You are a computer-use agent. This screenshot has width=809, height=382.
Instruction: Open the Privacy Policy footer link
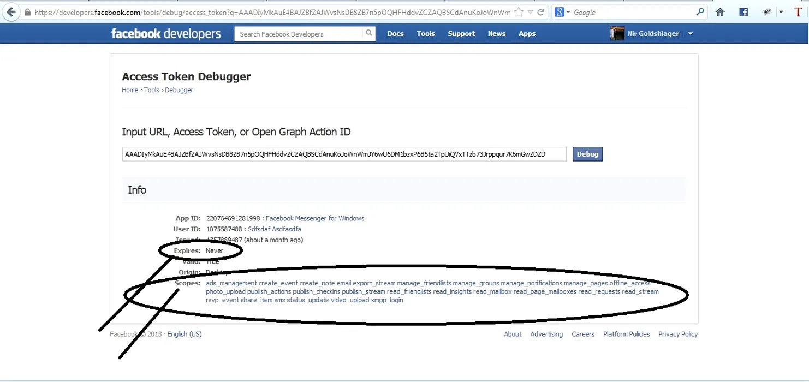pos(678,334)
